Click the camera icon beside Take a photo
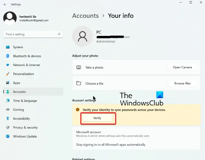Viewport: 205px width, 160px height. point(78,67)
